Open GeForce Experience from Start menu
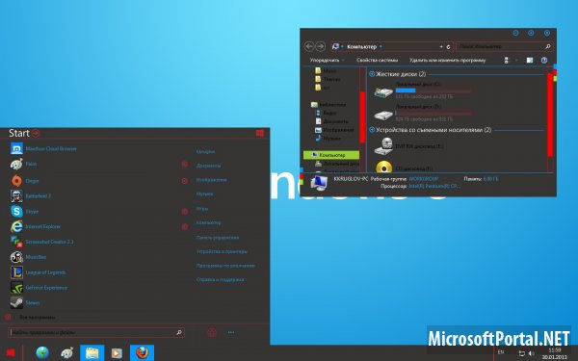Screen dimensions: 578x361 tap(39, 287)
